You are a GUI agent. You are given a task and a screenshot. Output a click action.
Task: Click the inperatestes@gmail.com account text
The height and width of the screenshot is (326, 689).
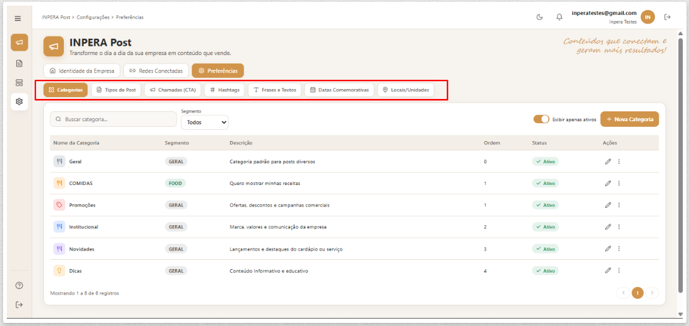[604, 13]
